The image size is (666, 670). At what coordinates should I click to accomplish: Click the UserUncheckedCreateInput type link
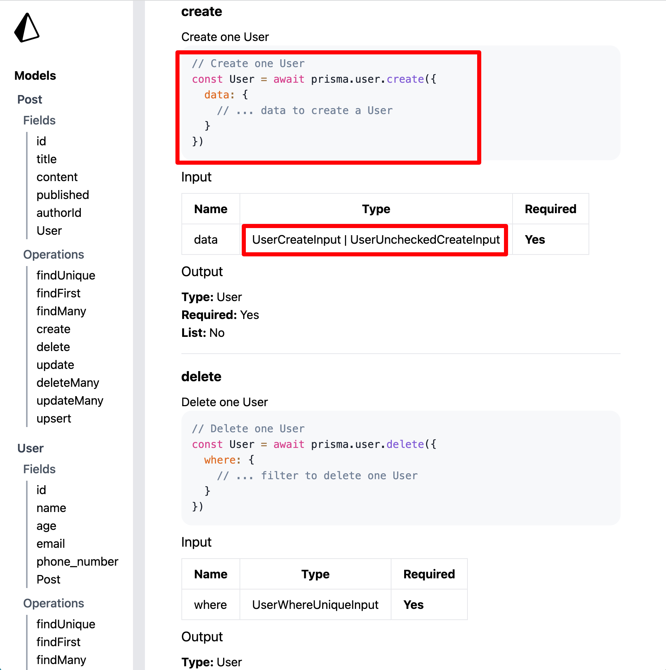(x=425, y=240)
